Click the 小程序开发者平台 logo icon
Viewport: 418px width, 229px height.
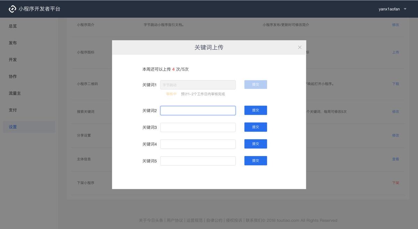coord(13,9)
